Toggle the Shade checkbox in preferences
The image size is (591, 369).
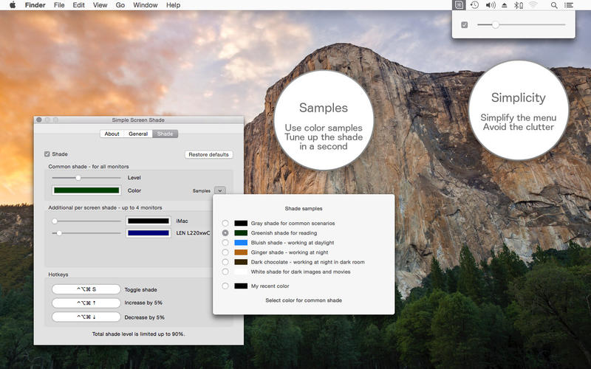[47, 154]
